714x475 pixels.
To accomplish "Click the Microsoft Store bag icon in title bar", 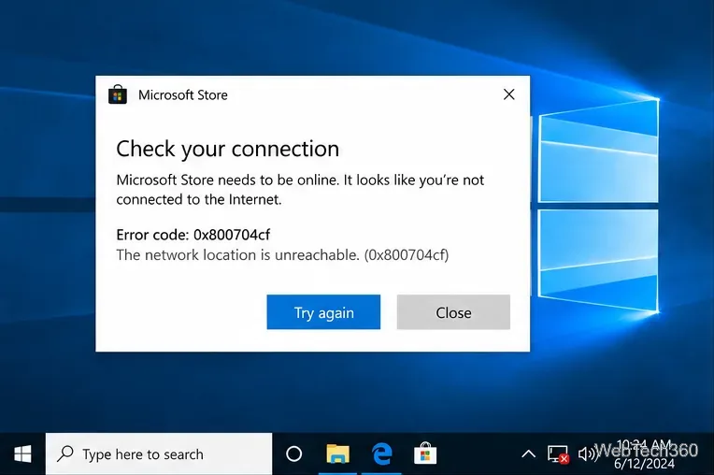I will click(118, 94).
